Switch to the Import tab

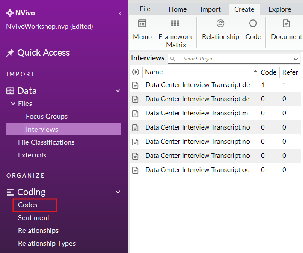coord(210,9)
